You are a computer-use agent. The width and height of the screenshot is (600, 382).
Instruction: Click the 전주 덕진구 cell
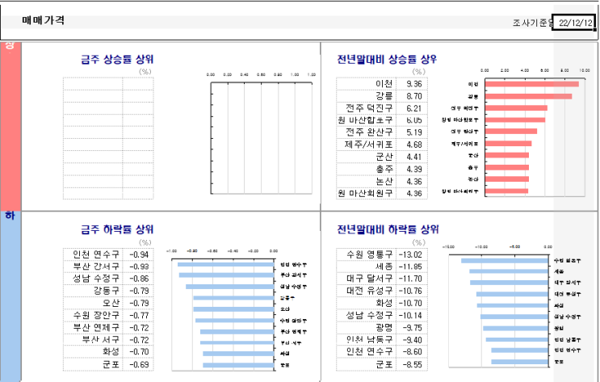(x=366, y=108)
